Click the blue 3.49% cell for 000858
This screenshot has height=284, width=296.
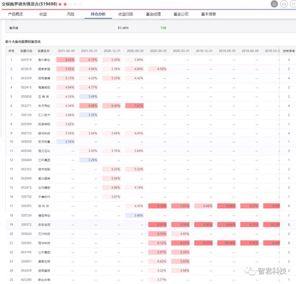coord(88,96)
